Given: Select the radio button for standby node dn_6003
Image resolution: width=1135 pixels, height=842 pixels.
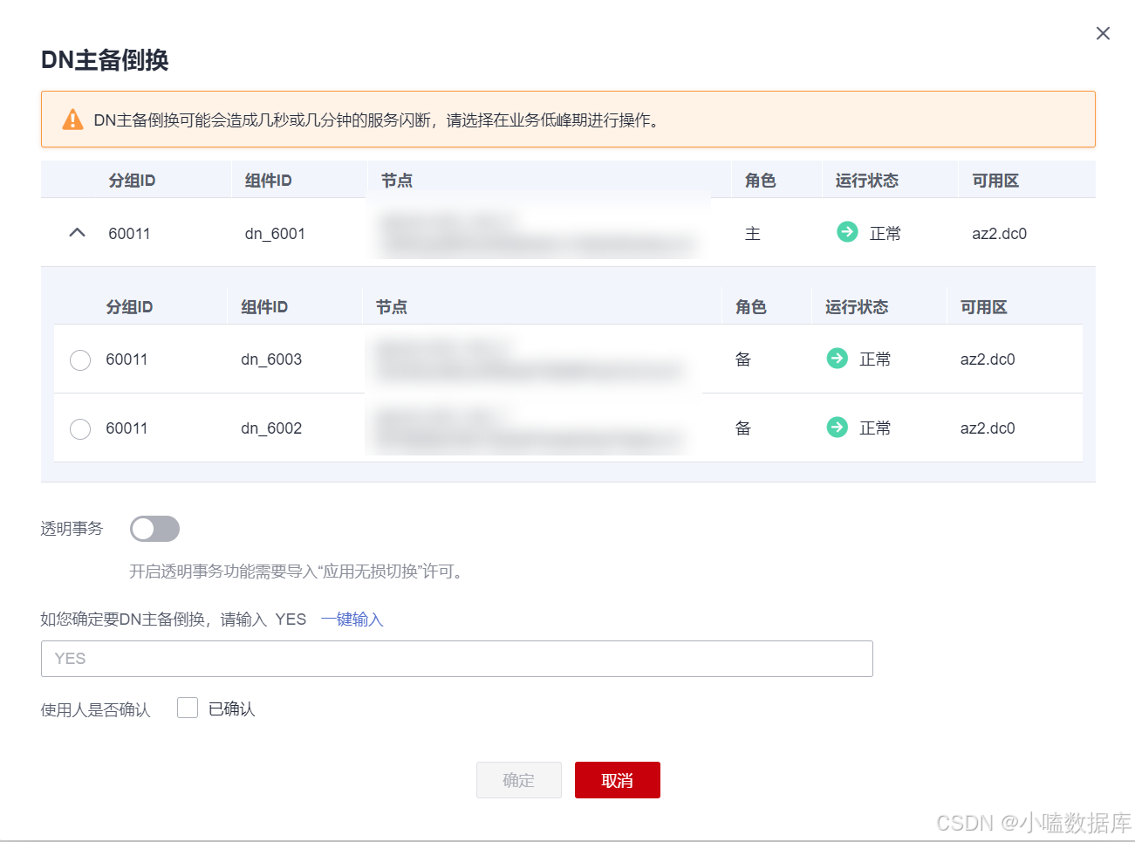Looking at the screenshot, I should [79, 359].
